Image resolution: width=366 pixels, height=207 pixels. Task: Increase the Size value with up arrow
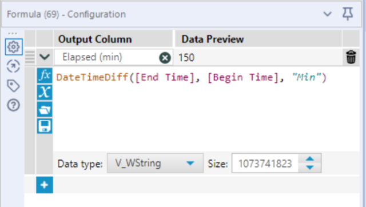(310, 159)
